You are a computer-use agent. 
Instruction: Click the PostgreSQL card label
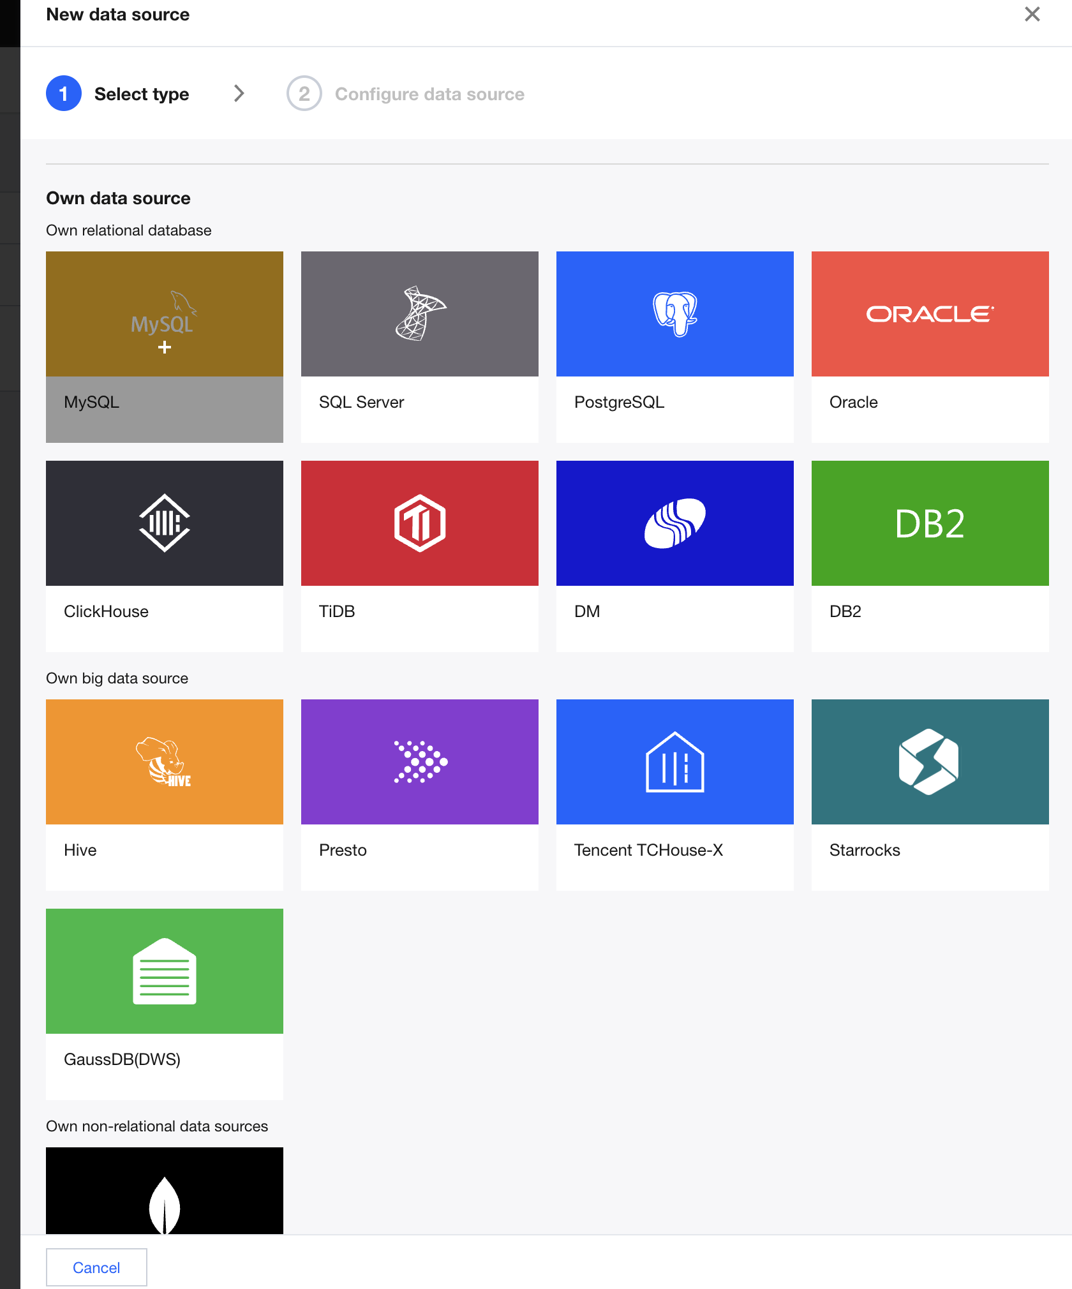coord(619,402)
